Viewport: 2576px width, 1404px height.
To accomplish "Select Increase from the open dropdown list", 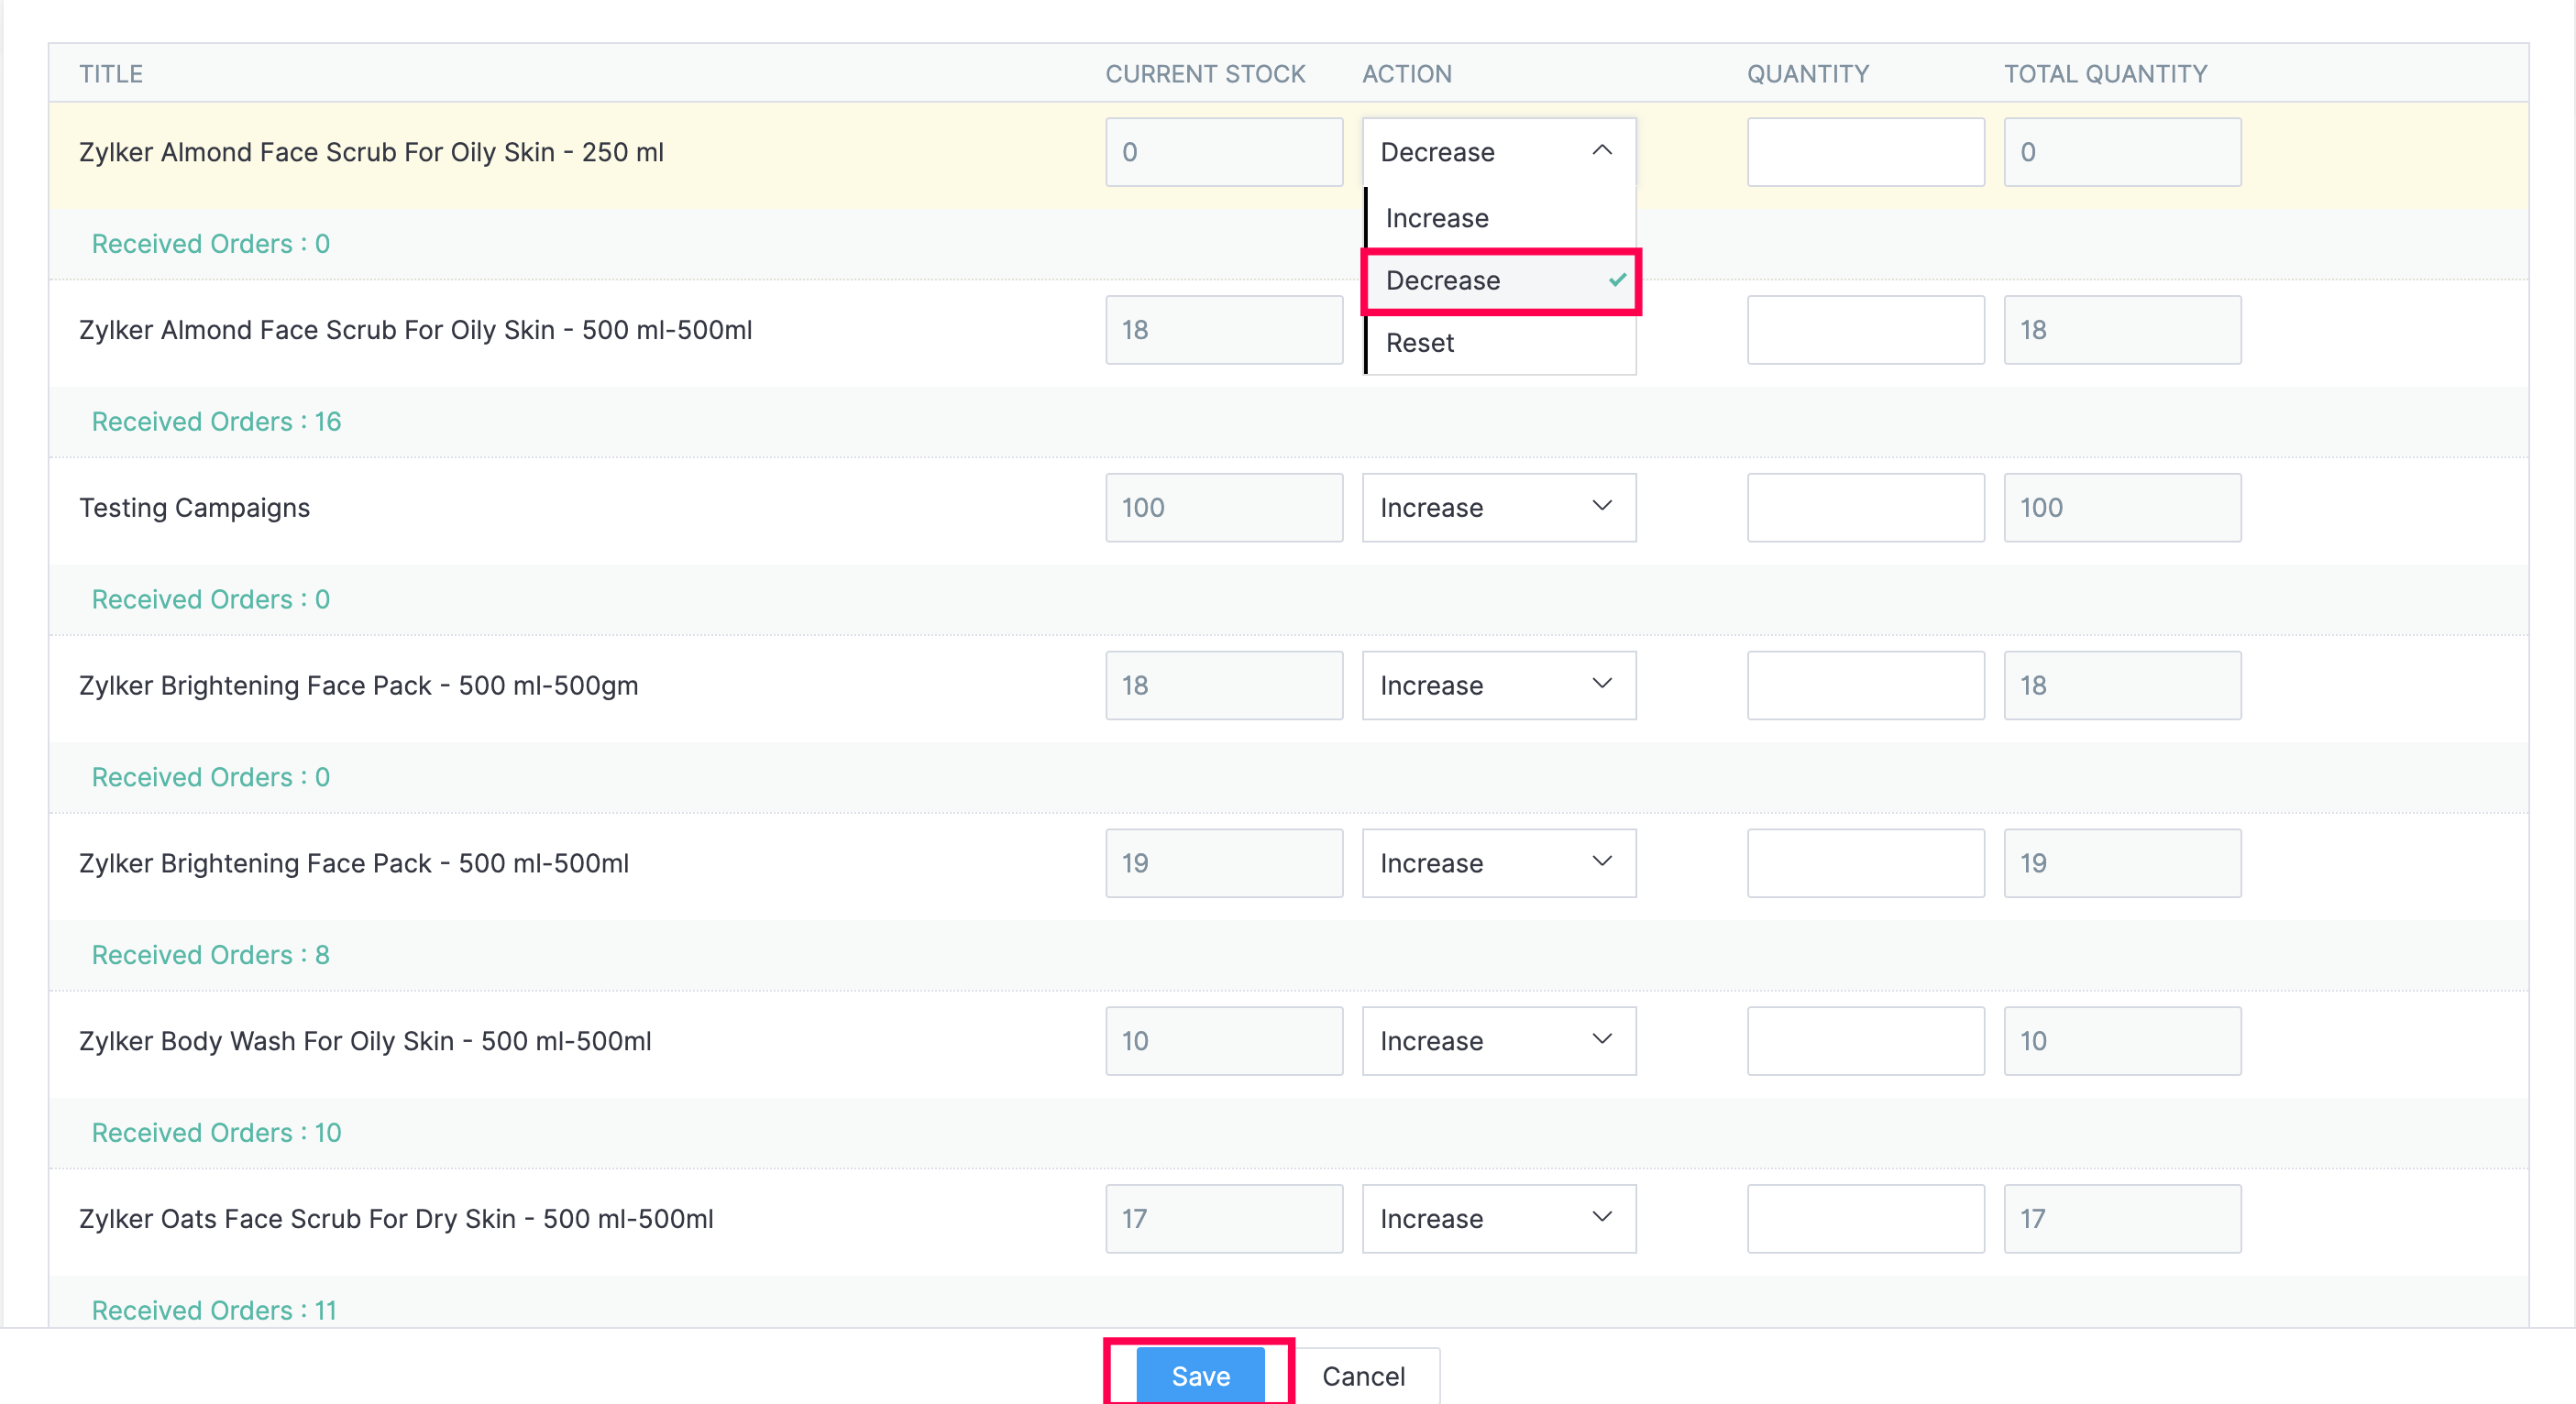I will coord(1437,218).
